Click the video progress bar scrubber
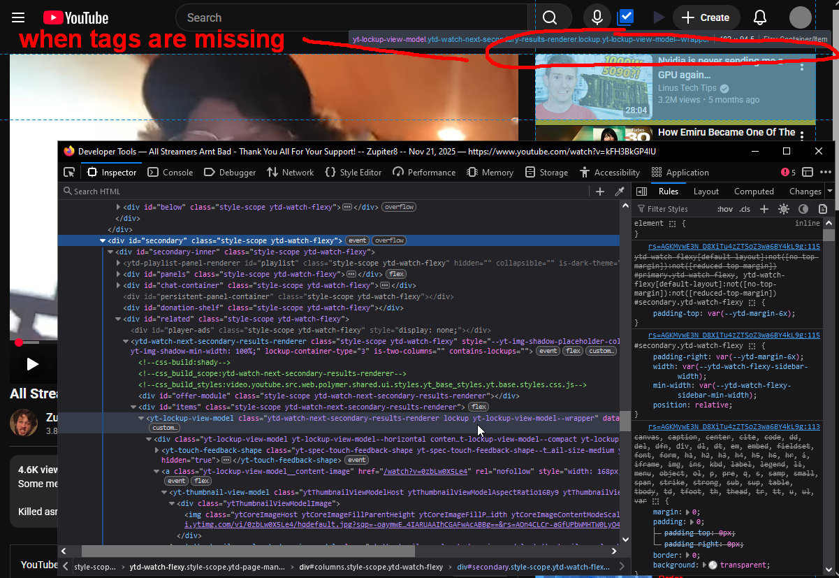This screenshot has height=578, width=839. click(x=18, y=342)
